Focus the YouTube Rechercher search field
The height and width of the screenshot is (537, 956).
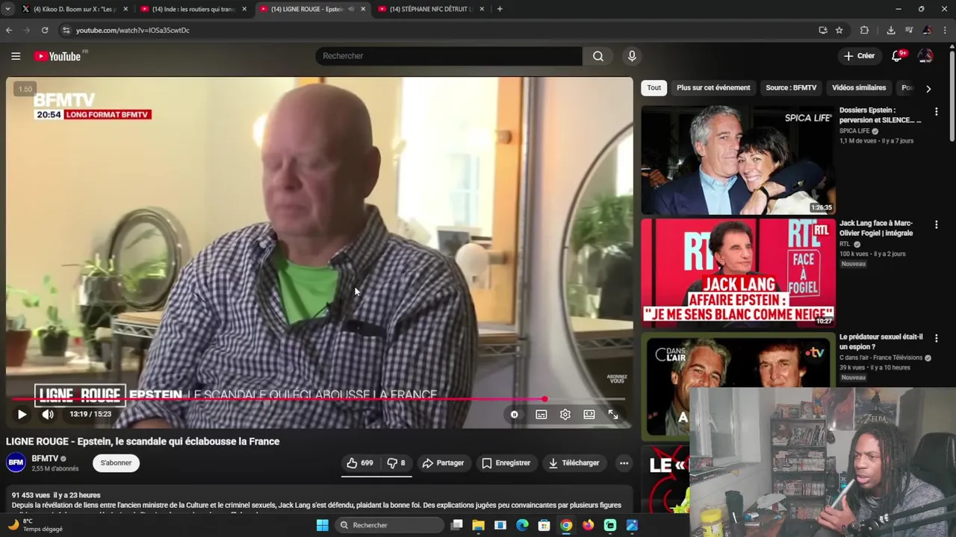click(448, 56)
